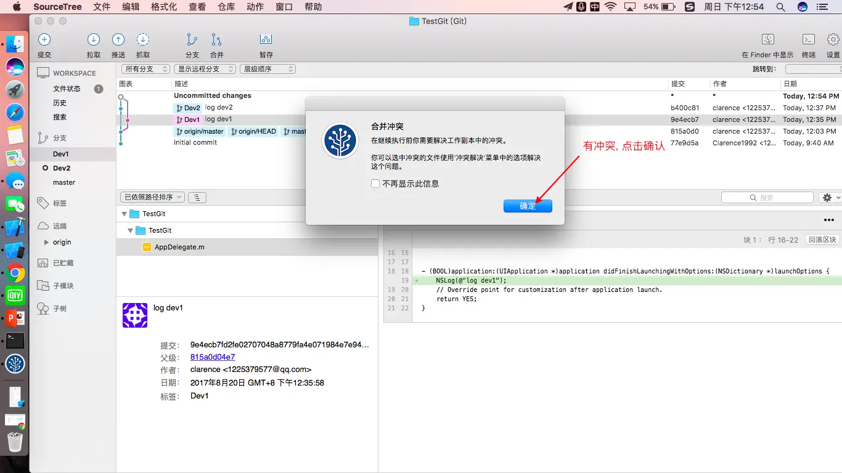
Task: Collapse the top-level TestGit folder
Action: [124, 214]
